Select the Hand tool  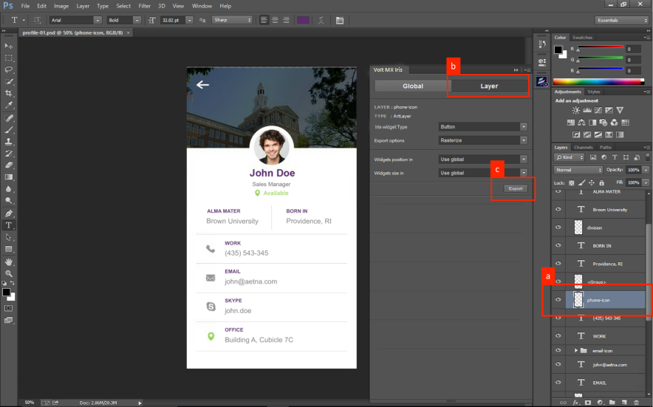9,261
